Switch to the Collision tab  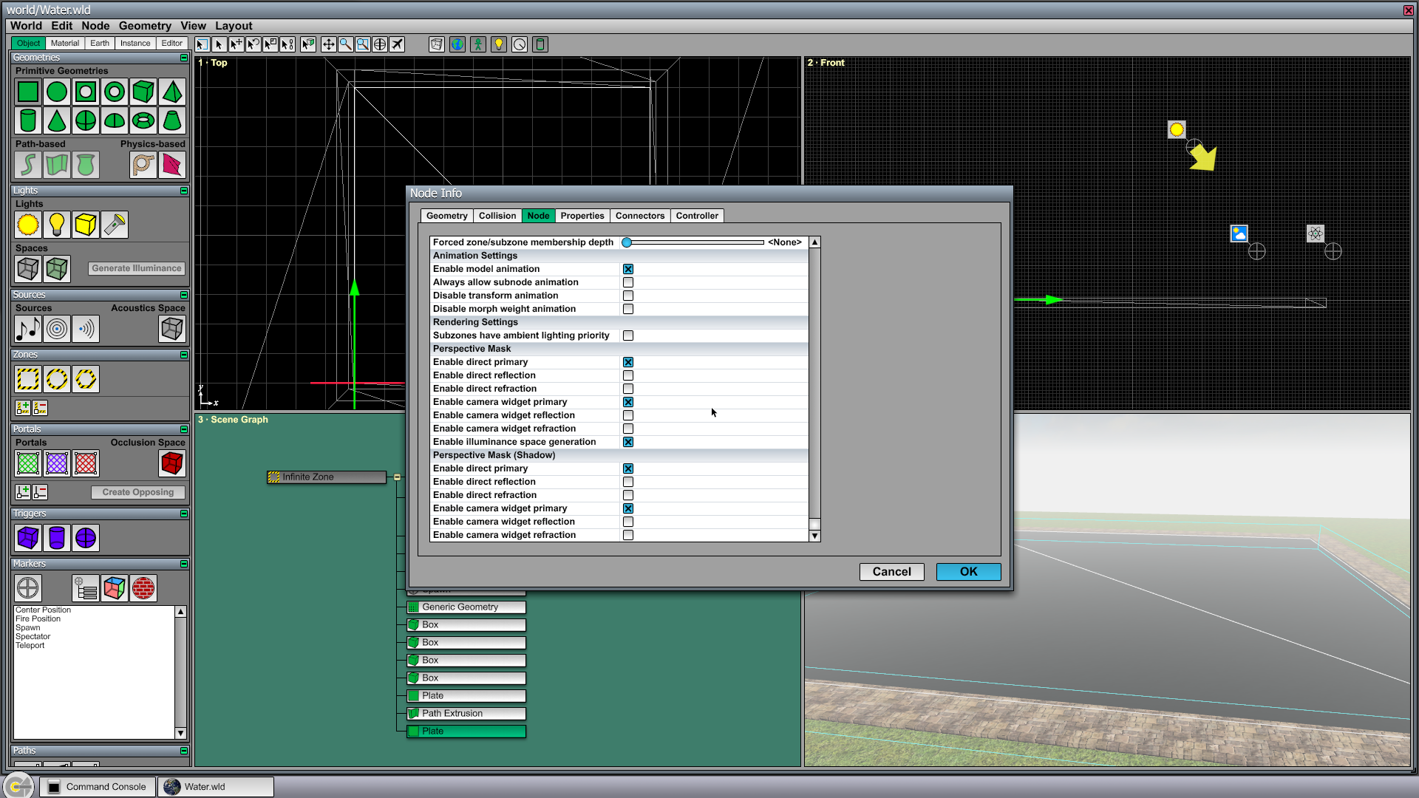pyautogui.click(x=497, y=216)
